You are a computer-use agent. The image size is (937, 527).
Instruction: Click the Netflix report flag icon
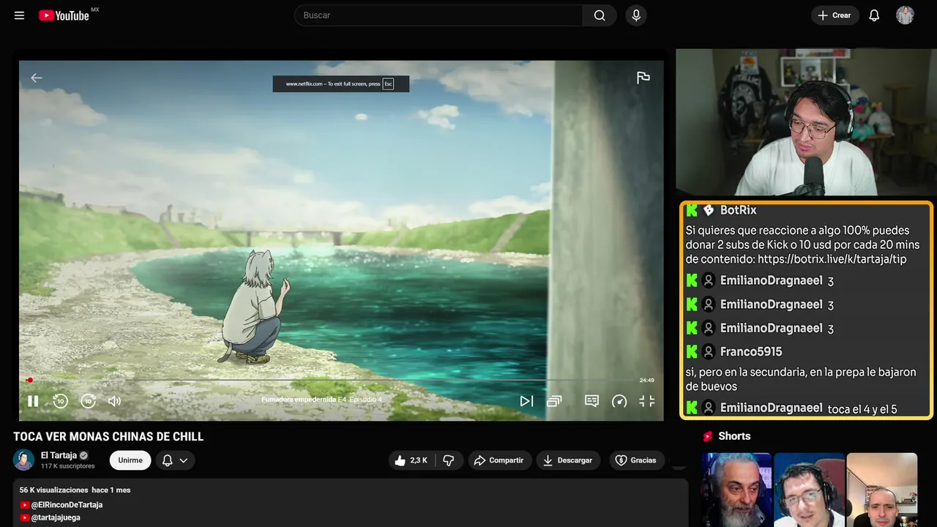[643, 78]
